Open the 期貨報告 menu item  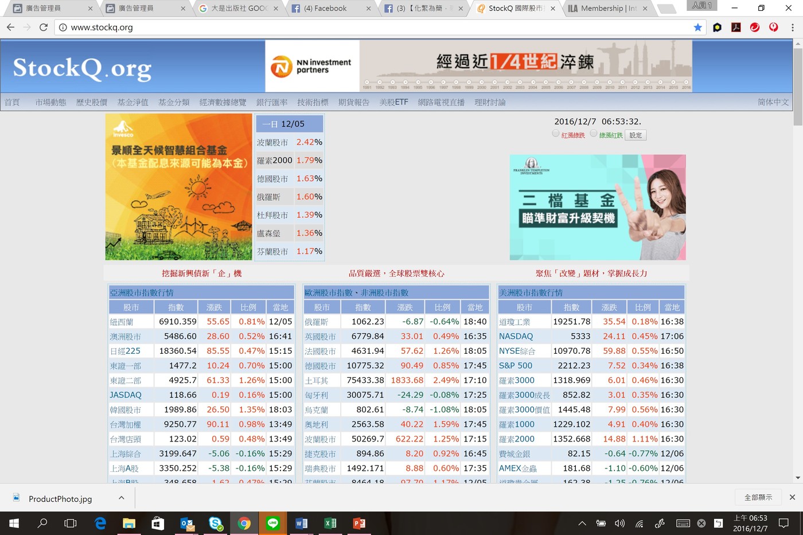[x=354, y=102]
